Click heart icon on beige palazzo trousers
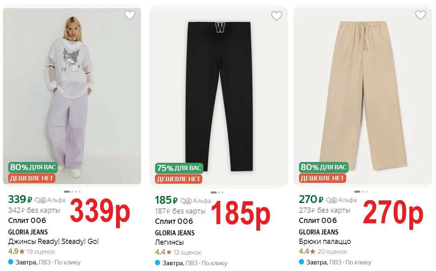Image resolution: width=436 pixels, height=271 pixels. [x=420, y=15]
